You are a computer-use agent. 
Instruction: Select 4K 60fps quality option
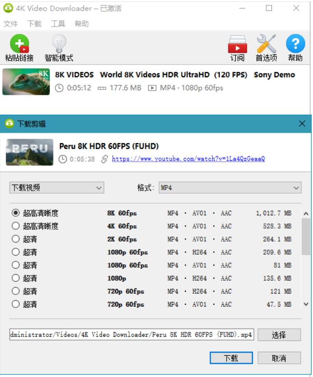(15, 226)
